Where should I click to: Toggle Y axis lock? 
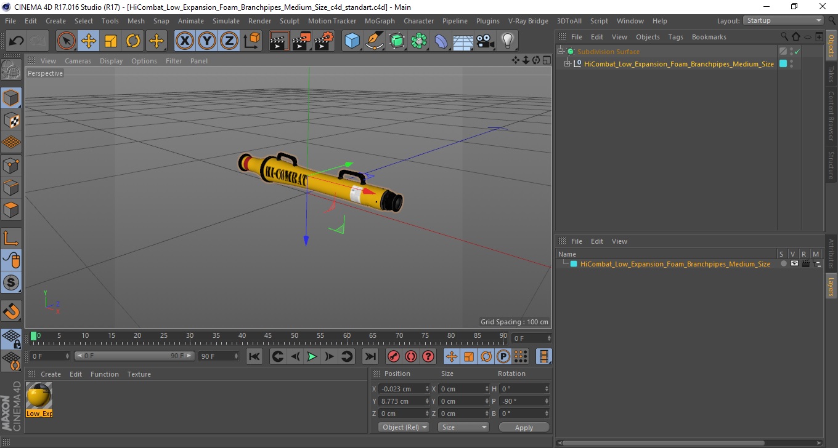click(x=207, y=41)
